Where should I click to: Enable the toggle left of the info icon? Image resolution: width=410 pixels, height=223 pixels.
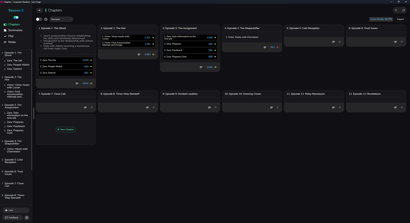click(x=39, y=19)
